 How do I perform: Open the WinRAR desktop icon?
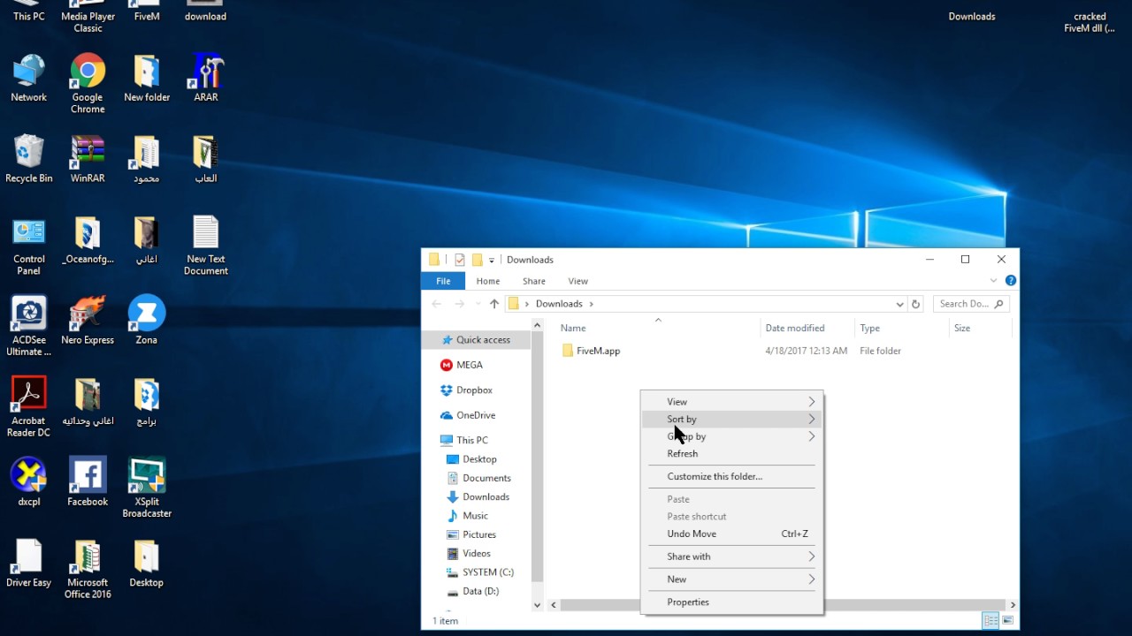[88, 159]
